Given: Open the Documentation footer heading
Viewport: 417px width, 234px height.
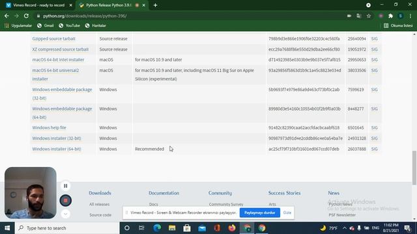Looking at the screenshot, I should click(164, 193).
